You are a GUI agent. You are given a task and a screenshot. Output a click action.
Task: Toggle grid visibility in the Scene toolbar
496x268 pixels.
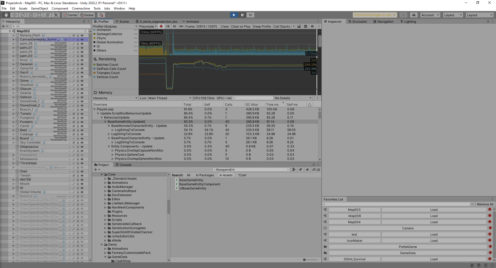point(101,15)
